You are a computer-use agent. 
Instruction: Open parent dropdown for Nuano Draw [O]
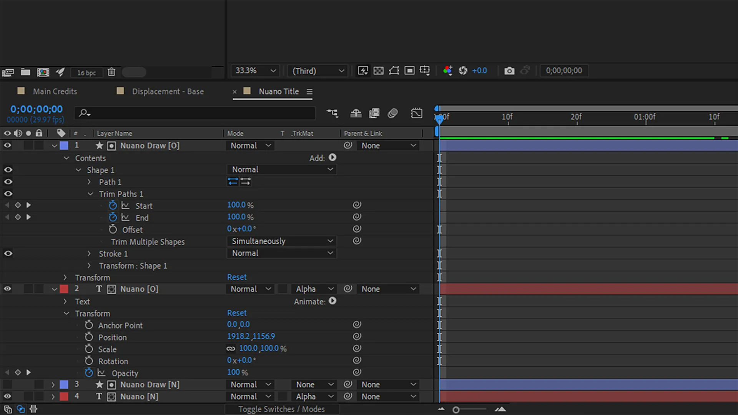coord(388,146)
